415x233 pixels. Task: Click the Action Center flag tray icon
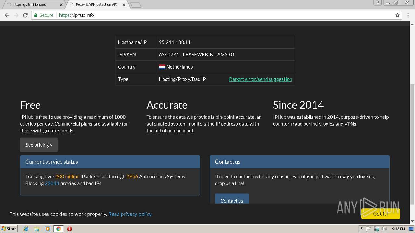[x=369, y=229]
